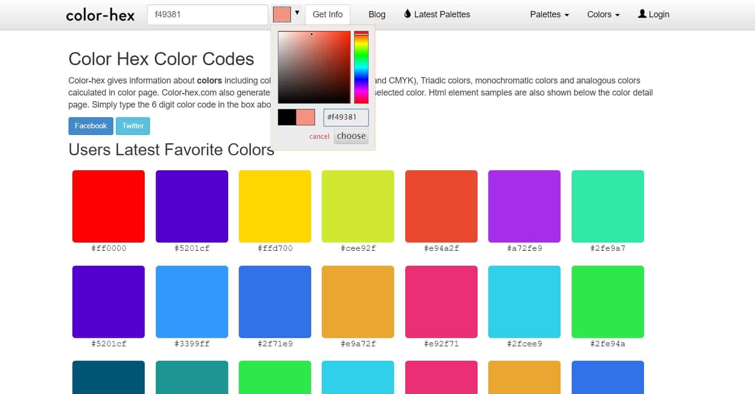
Task: Click the salmon preview swatch in navbar
Action: coord(282,14)
